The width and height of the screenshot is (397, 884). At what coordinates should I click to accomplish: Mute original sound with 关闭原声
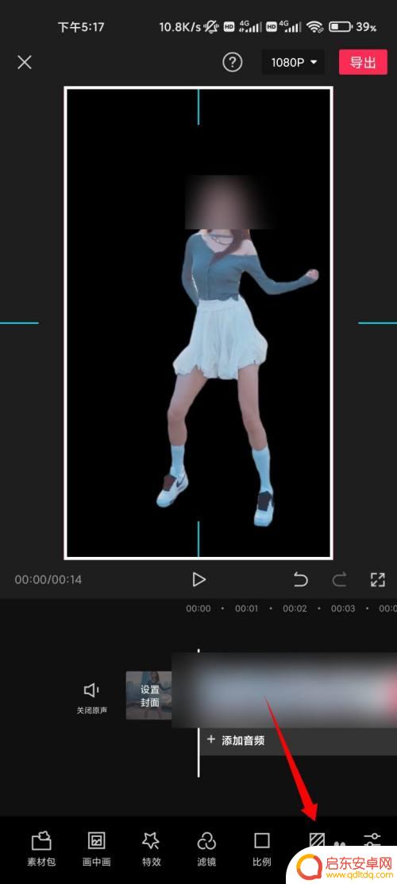pyautogui.click(x=91, y=698)
